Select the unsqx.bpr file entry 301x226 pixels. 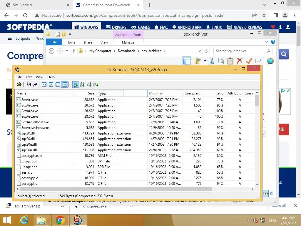pos(135,167)
